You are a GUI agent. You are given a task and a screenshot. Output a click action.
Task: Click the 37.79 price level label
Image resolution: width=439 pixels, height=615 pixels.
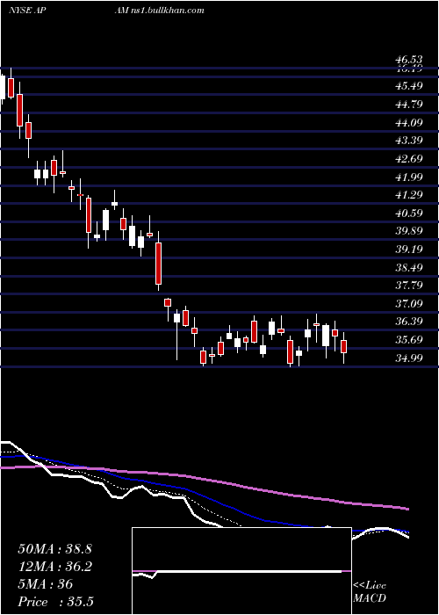click(x=409, y=286)
